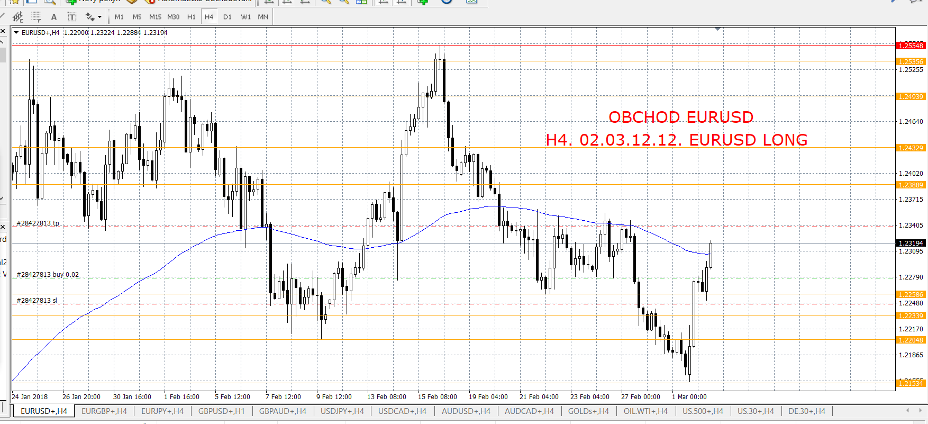This screenshot has width=928, height=424.
Task: Select the Equidistant Channel drawing tool
Action: (17, 17)
